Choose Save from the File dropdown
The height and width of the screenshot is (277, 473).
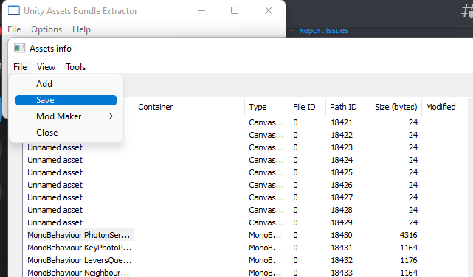tap(66, 100)
